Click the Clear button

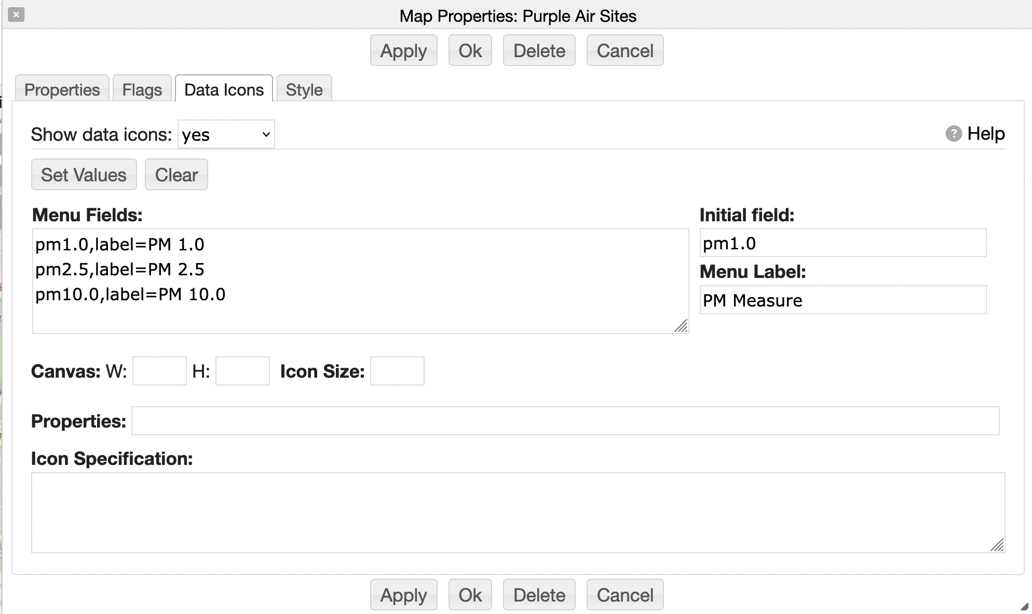point(176,175)
